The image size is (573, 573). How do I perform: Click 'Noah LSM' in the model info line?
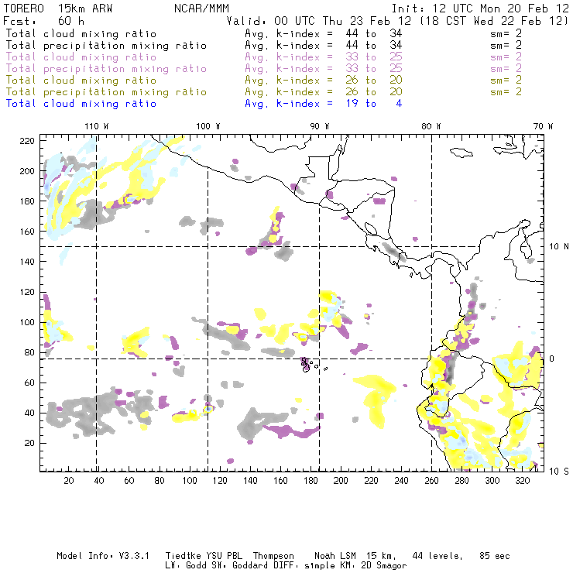[335, 556]
